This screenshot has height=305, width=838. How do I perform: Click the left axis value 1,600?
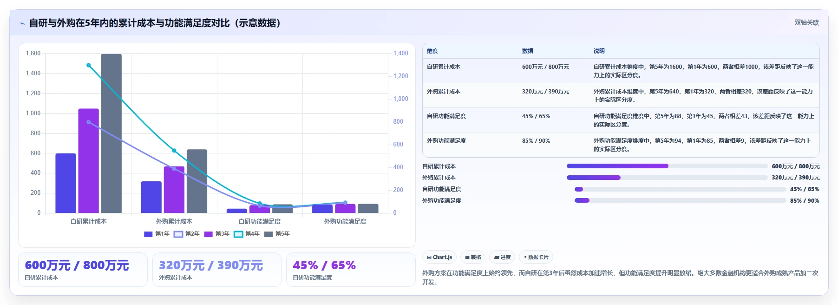[x=33, y=53]
